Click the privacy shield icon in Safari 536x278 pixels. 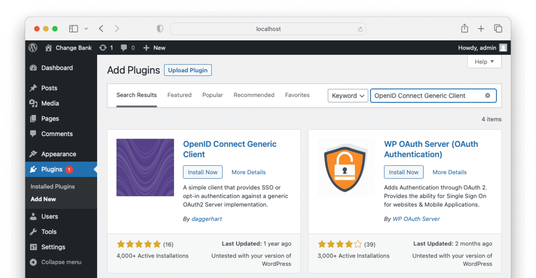pos(160,29)
